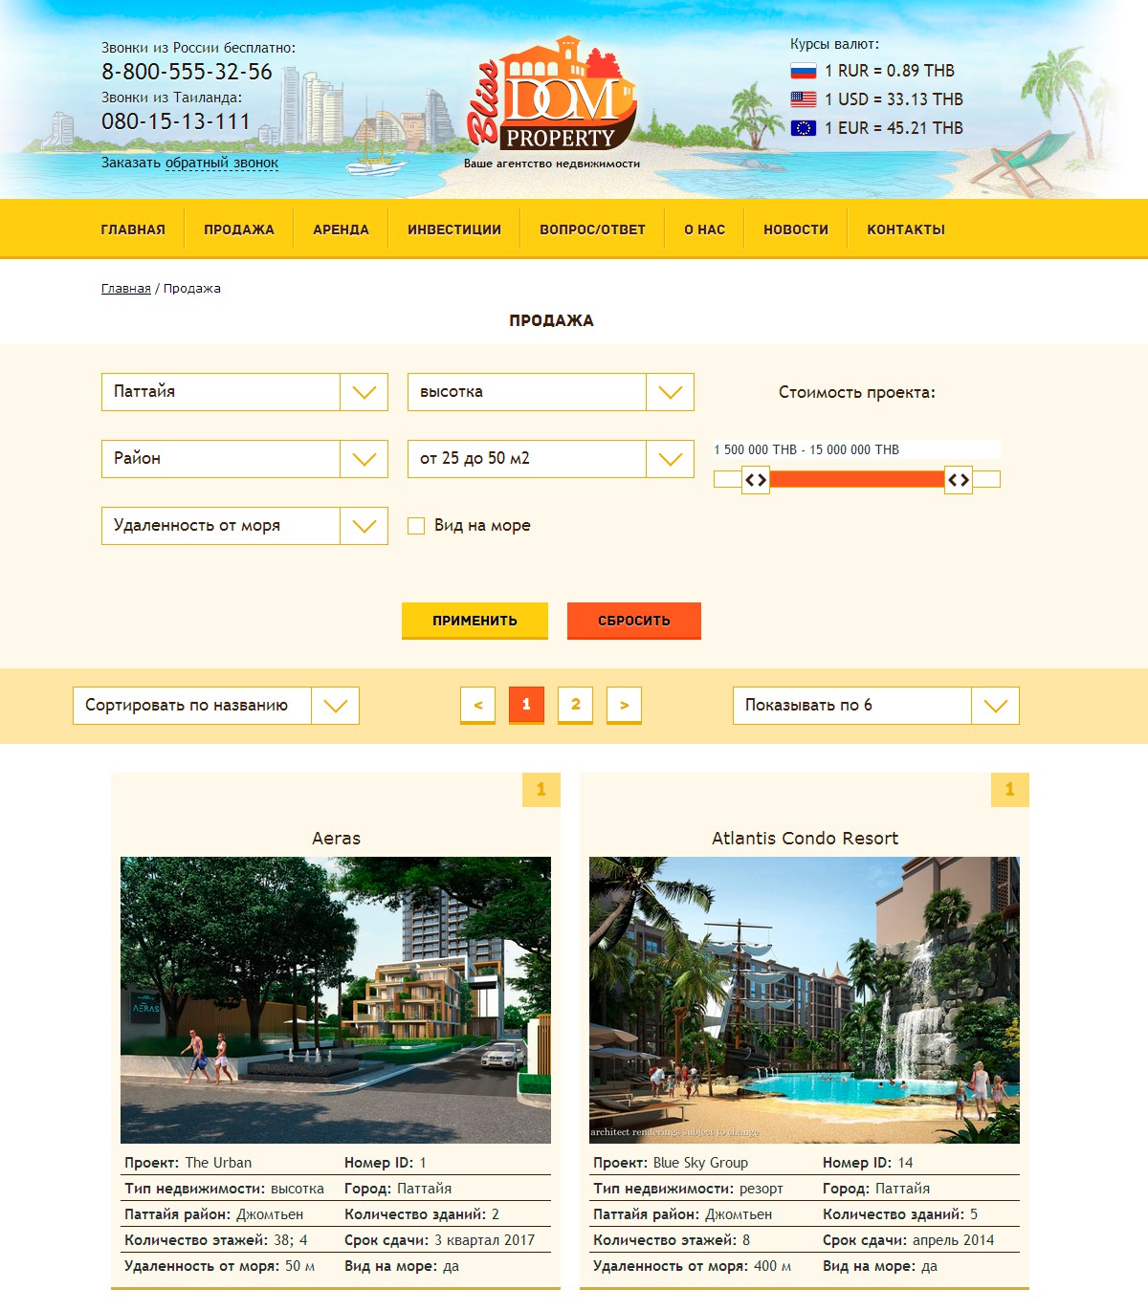Click phone number 080-15-13-111
Screen dimensions: 1148x1311
176,121
